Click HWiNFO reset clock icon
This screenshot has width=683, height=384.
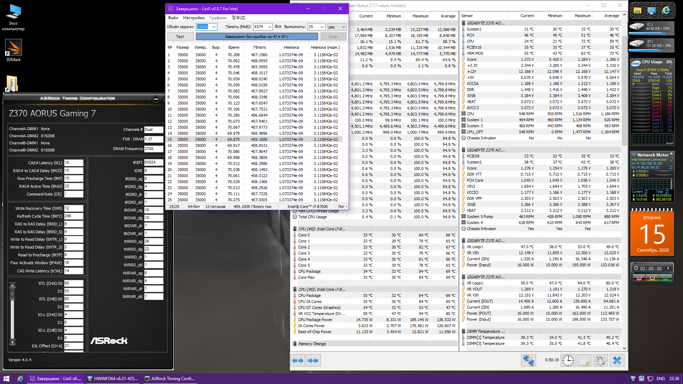pyautogui.click(x=568, y=361)
